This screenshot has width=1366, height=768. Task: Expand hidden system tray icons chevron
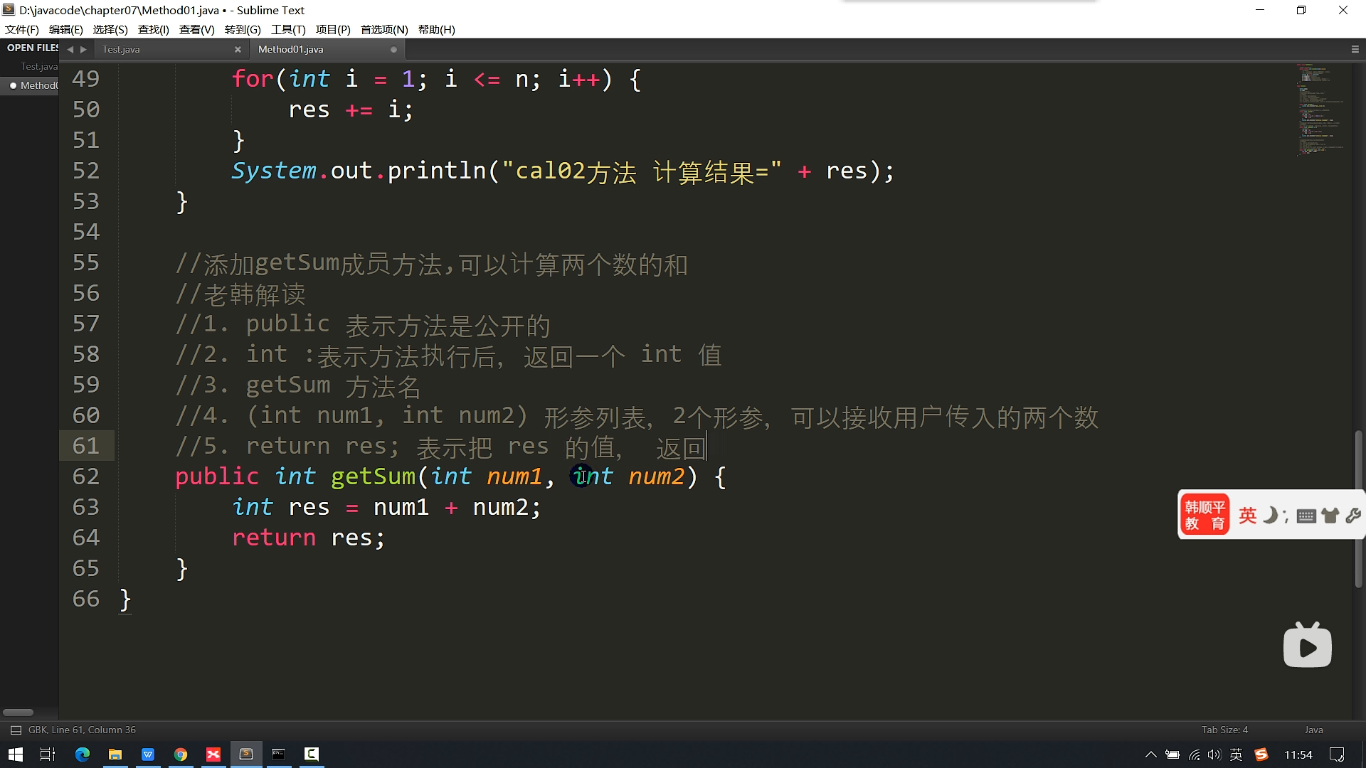coord(1150,754)
